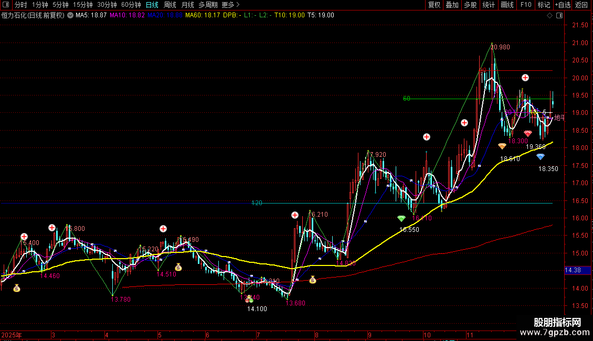This screenshot has height=341, width=593.
Task: Switch to 月线 monthly chart
Action: [187, 5]
